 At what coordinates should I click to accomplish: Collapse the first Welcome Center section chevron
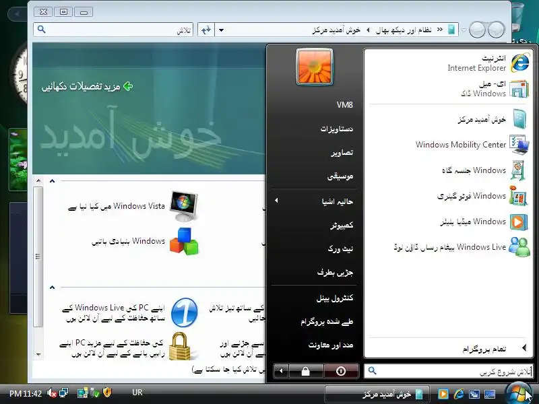[x=53, y=181]
